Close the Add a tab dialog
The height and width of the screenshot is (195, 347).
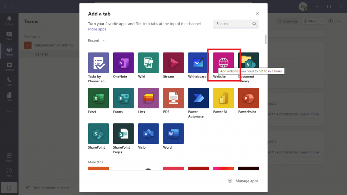257,14
